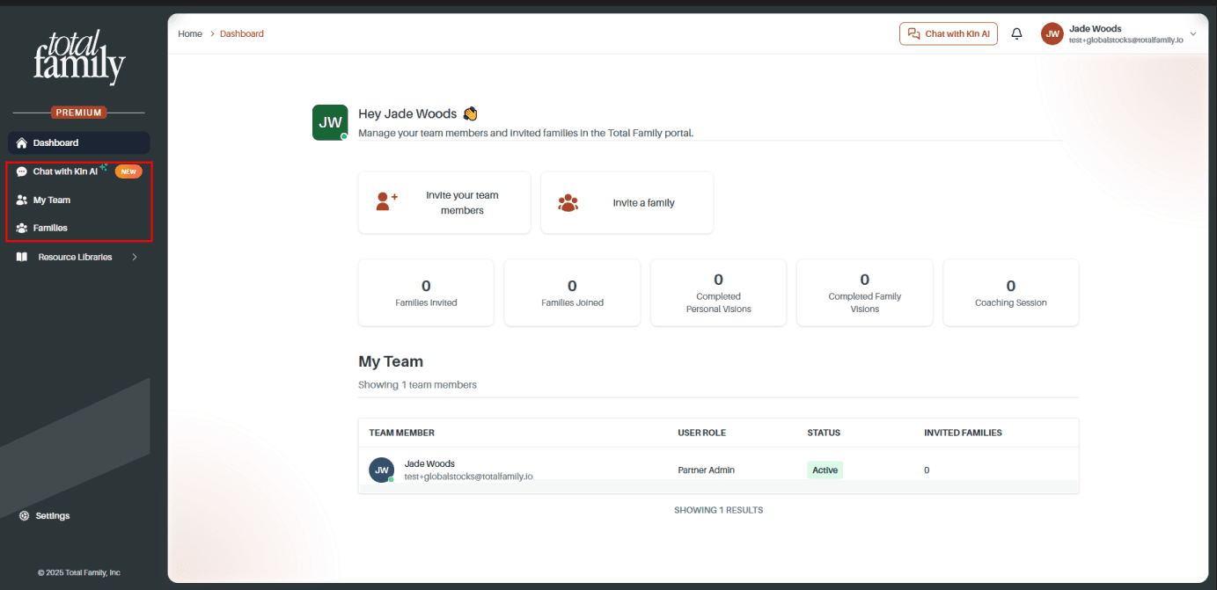Click the Settings gear icon
The height and width of the screenshot is (590, 1217).
tap(25, 515)
